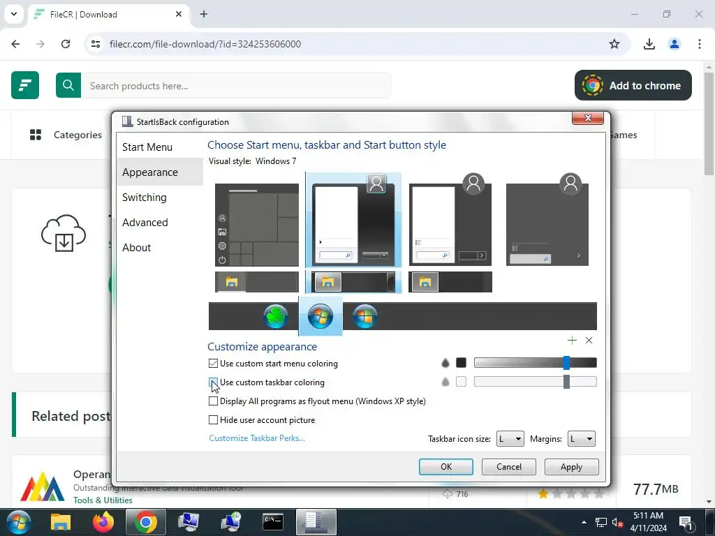Click the muted volume tray icon
This screenshot has width=715, height=536.
coord(617,522)
